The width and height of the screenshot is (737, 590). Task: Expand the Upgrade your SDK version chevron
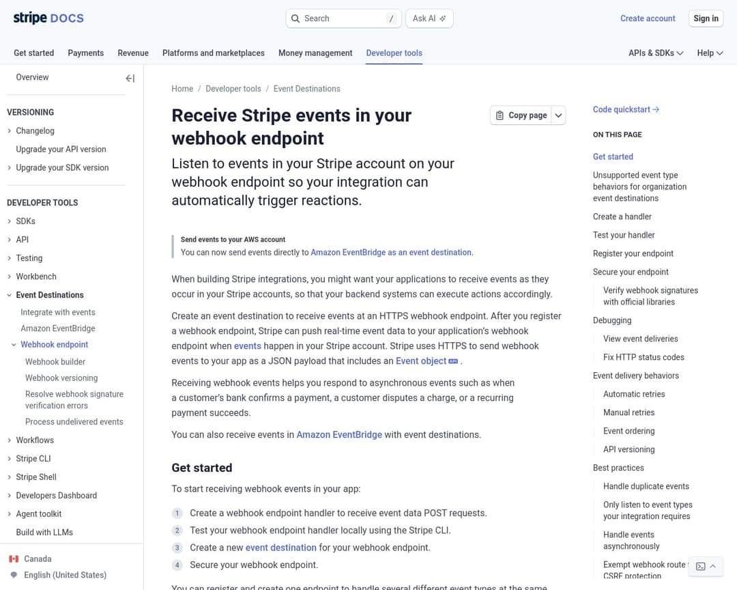pyautogui.click(x=10, y=167)
